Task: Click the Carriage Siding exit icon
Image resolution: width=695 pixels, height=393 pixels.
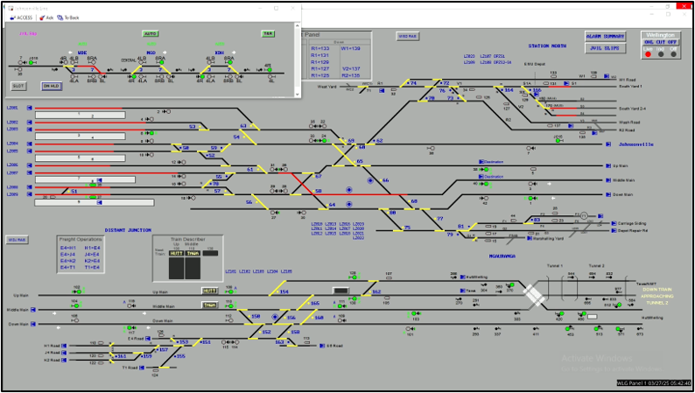Action: 614,224
